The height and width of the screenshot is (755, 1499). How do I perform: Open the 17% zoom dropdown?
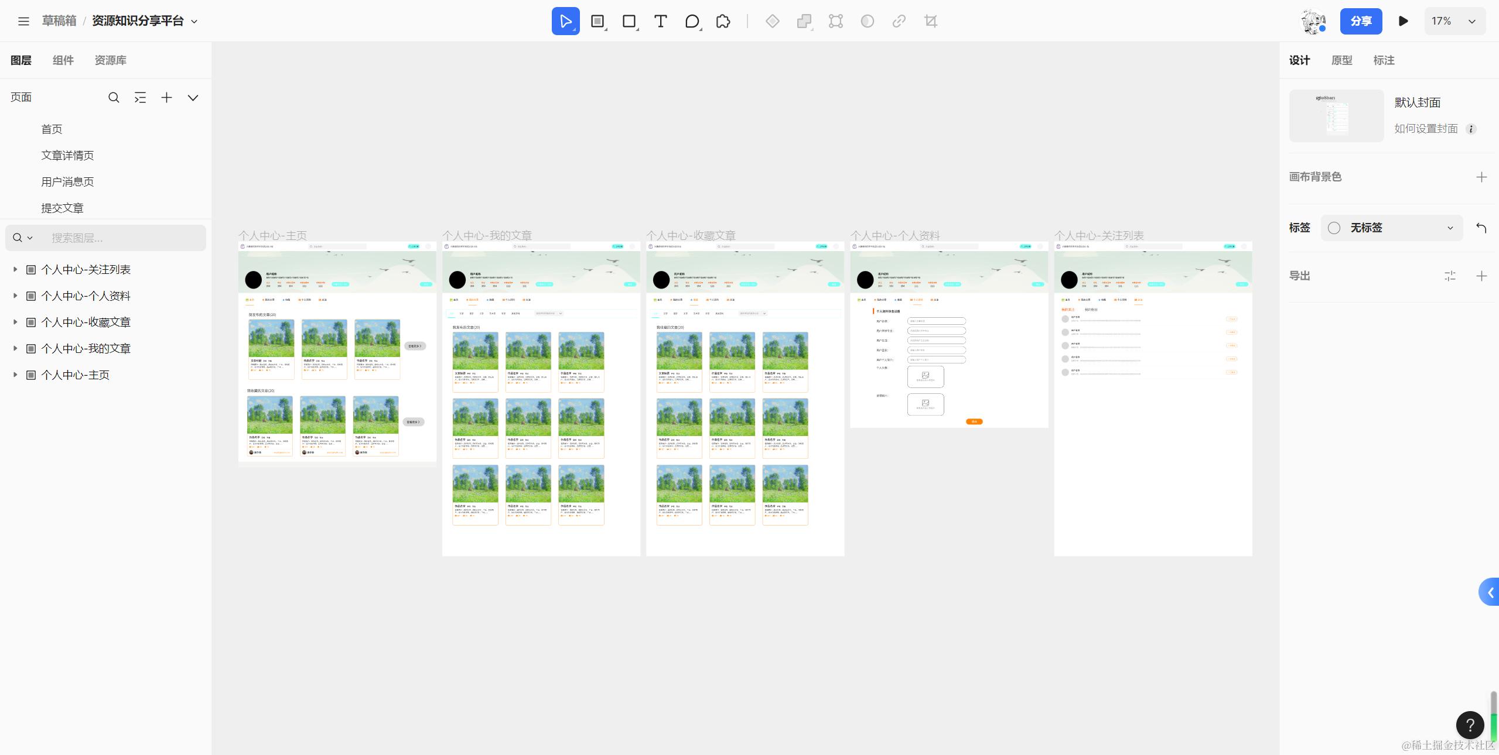click(1454, 22)
